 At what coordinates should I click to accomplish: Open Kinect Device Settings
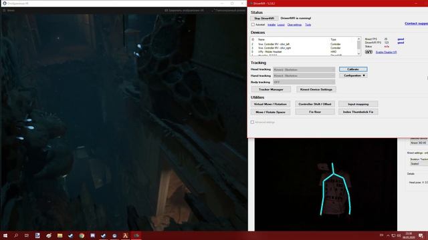tap(316, 89)
